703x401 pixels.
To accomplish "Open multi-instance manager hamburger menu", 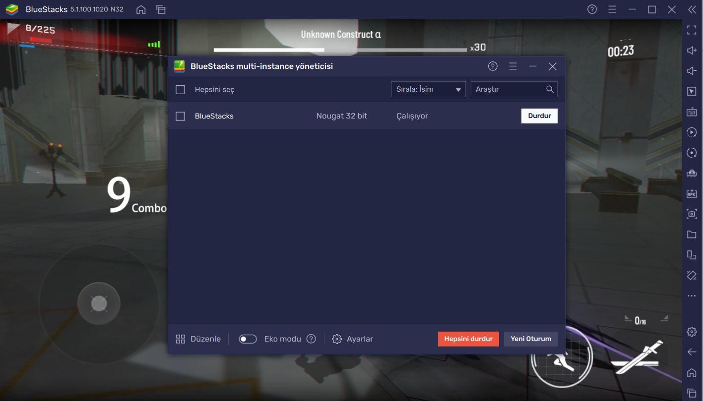I will pyautogui.click(x=513, y=66).
